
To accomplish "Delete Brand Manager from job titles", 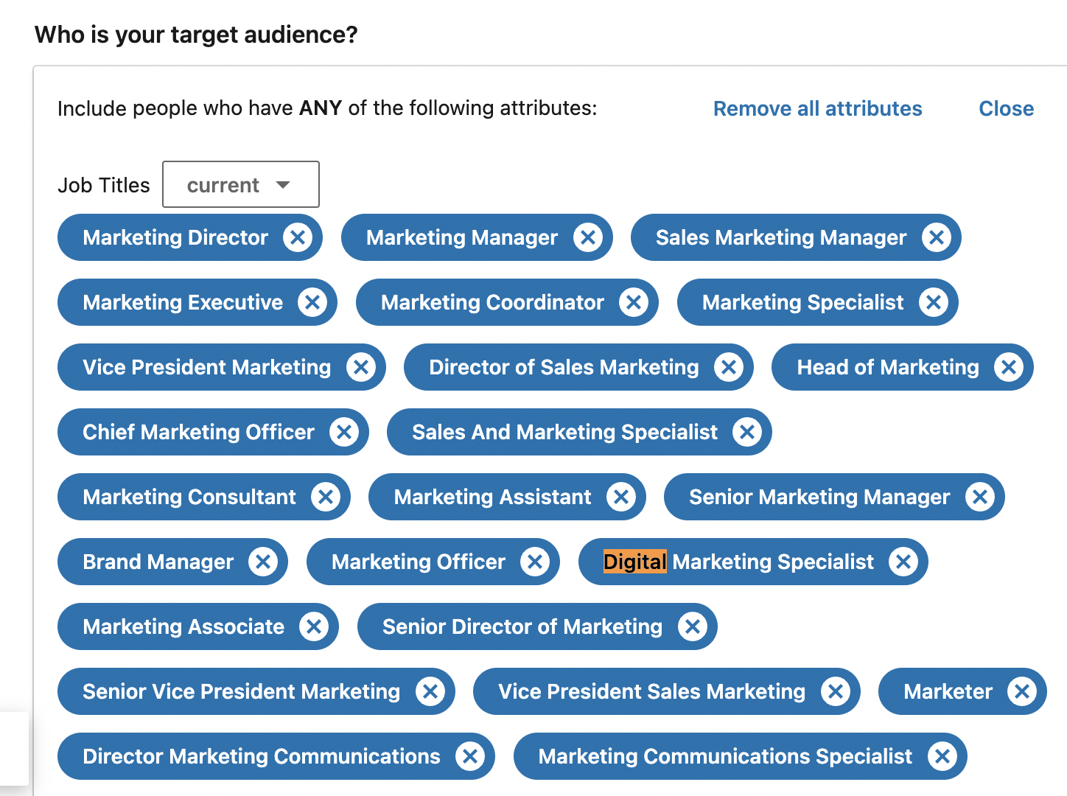I will pos(263,562).
